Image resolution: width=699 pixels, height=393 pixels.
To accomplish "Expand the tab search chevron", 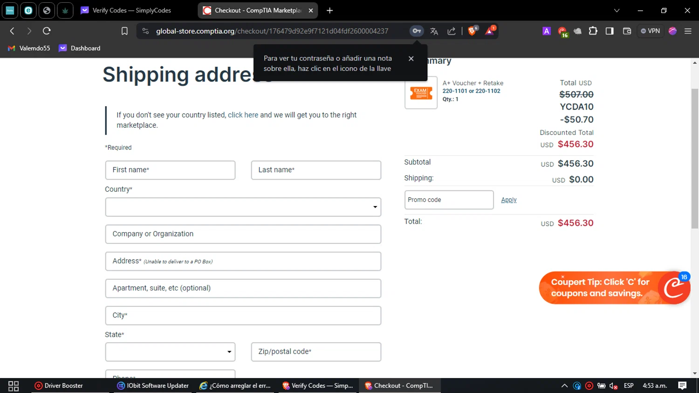I will point(617,10).
